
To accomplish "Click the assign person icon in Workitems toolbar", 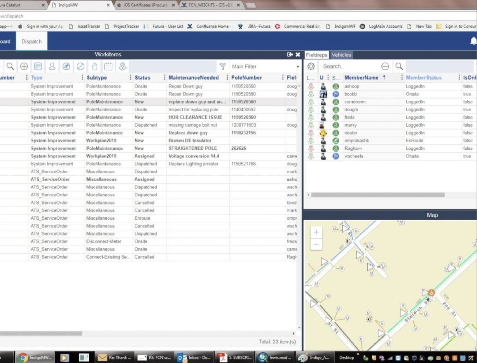I will [52, 66].
